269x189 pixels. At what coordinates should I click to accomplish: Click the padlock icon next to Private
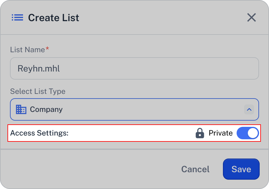point(200,133)
